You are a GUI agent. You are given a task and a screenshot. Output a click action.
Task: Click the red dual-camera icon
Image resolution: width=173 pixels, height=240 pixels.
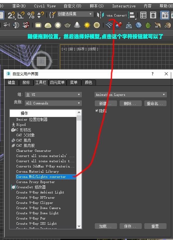26,25
